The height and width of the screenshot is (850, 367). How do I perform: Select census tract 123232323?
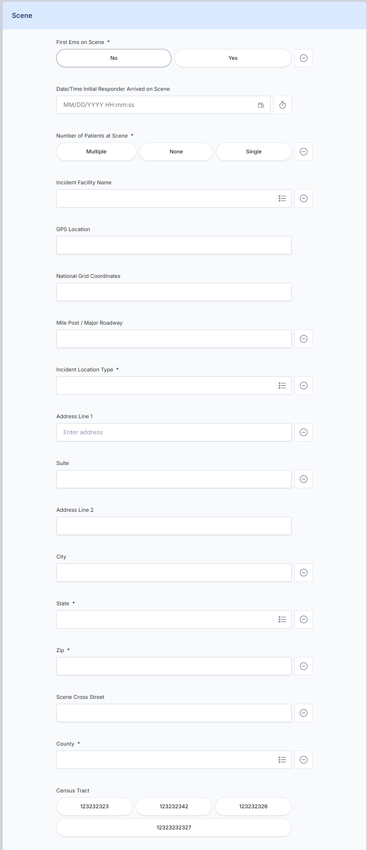point(94,806)
